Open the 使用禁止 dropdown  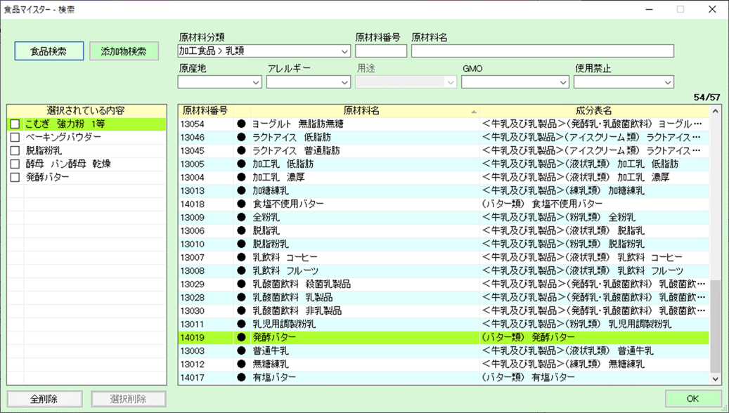[x=669, y=82]
